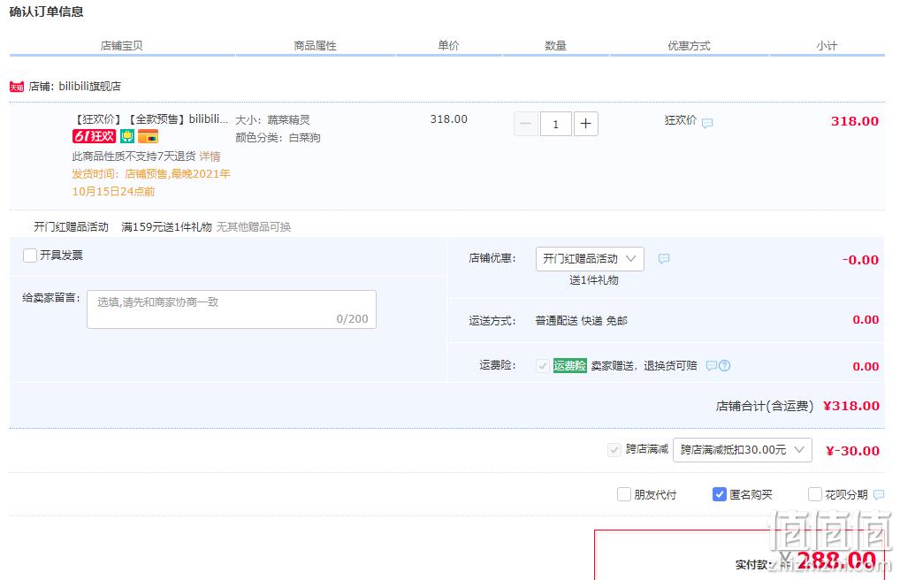Click the Tmall logo beside the shop name
Screen dimensions: 900x580
pyautogui.click(x=17, y=87)
